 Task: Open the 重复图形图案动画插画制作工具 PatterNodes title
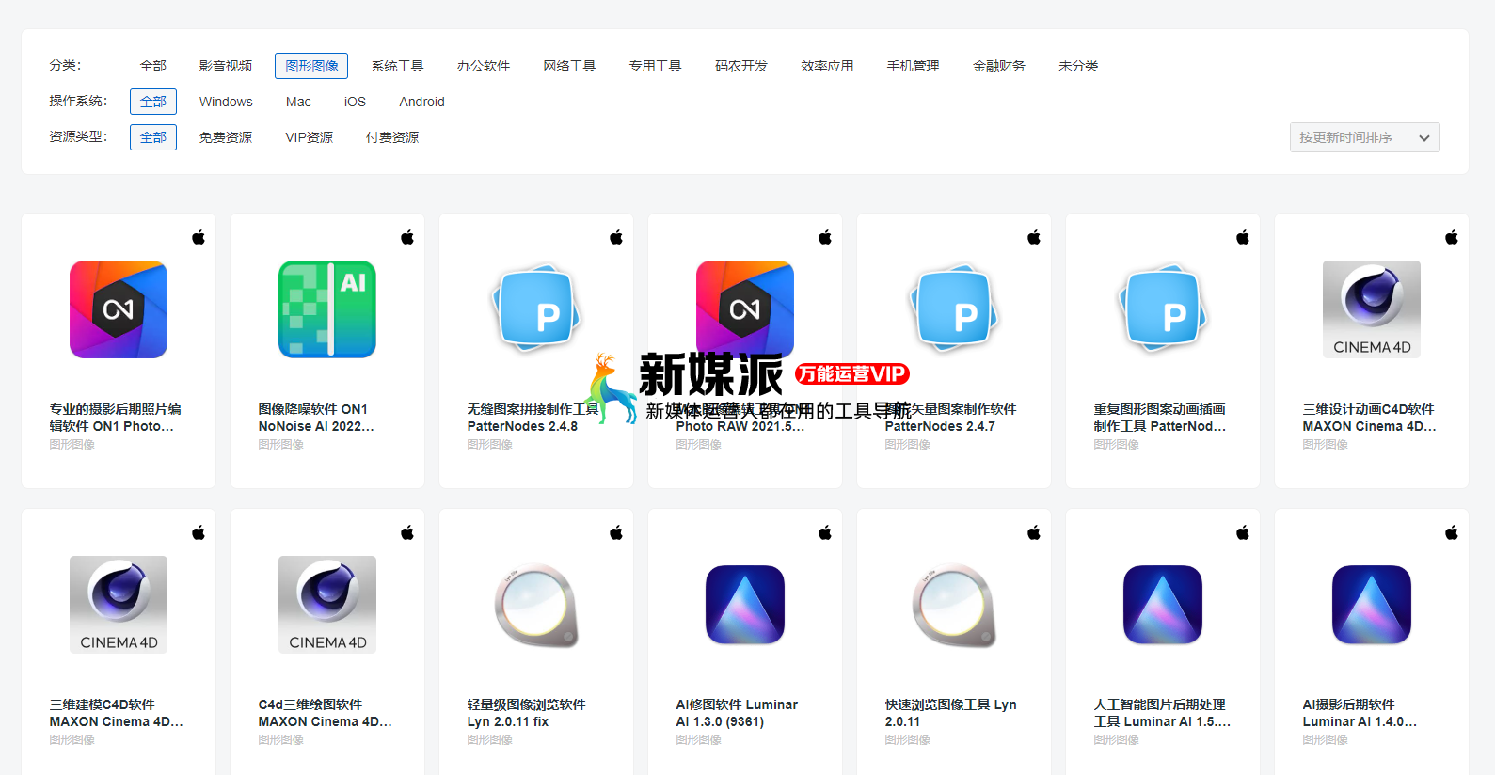tap(1160, 418)
